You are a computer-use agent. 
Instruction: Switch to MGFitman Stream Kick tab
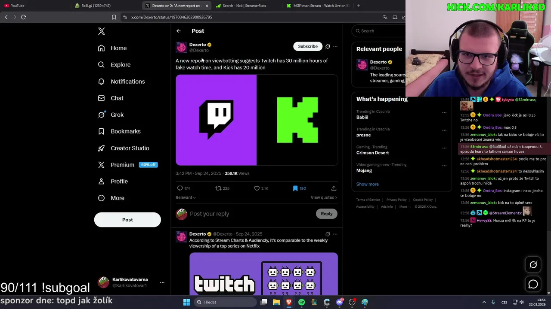point(318,6)
